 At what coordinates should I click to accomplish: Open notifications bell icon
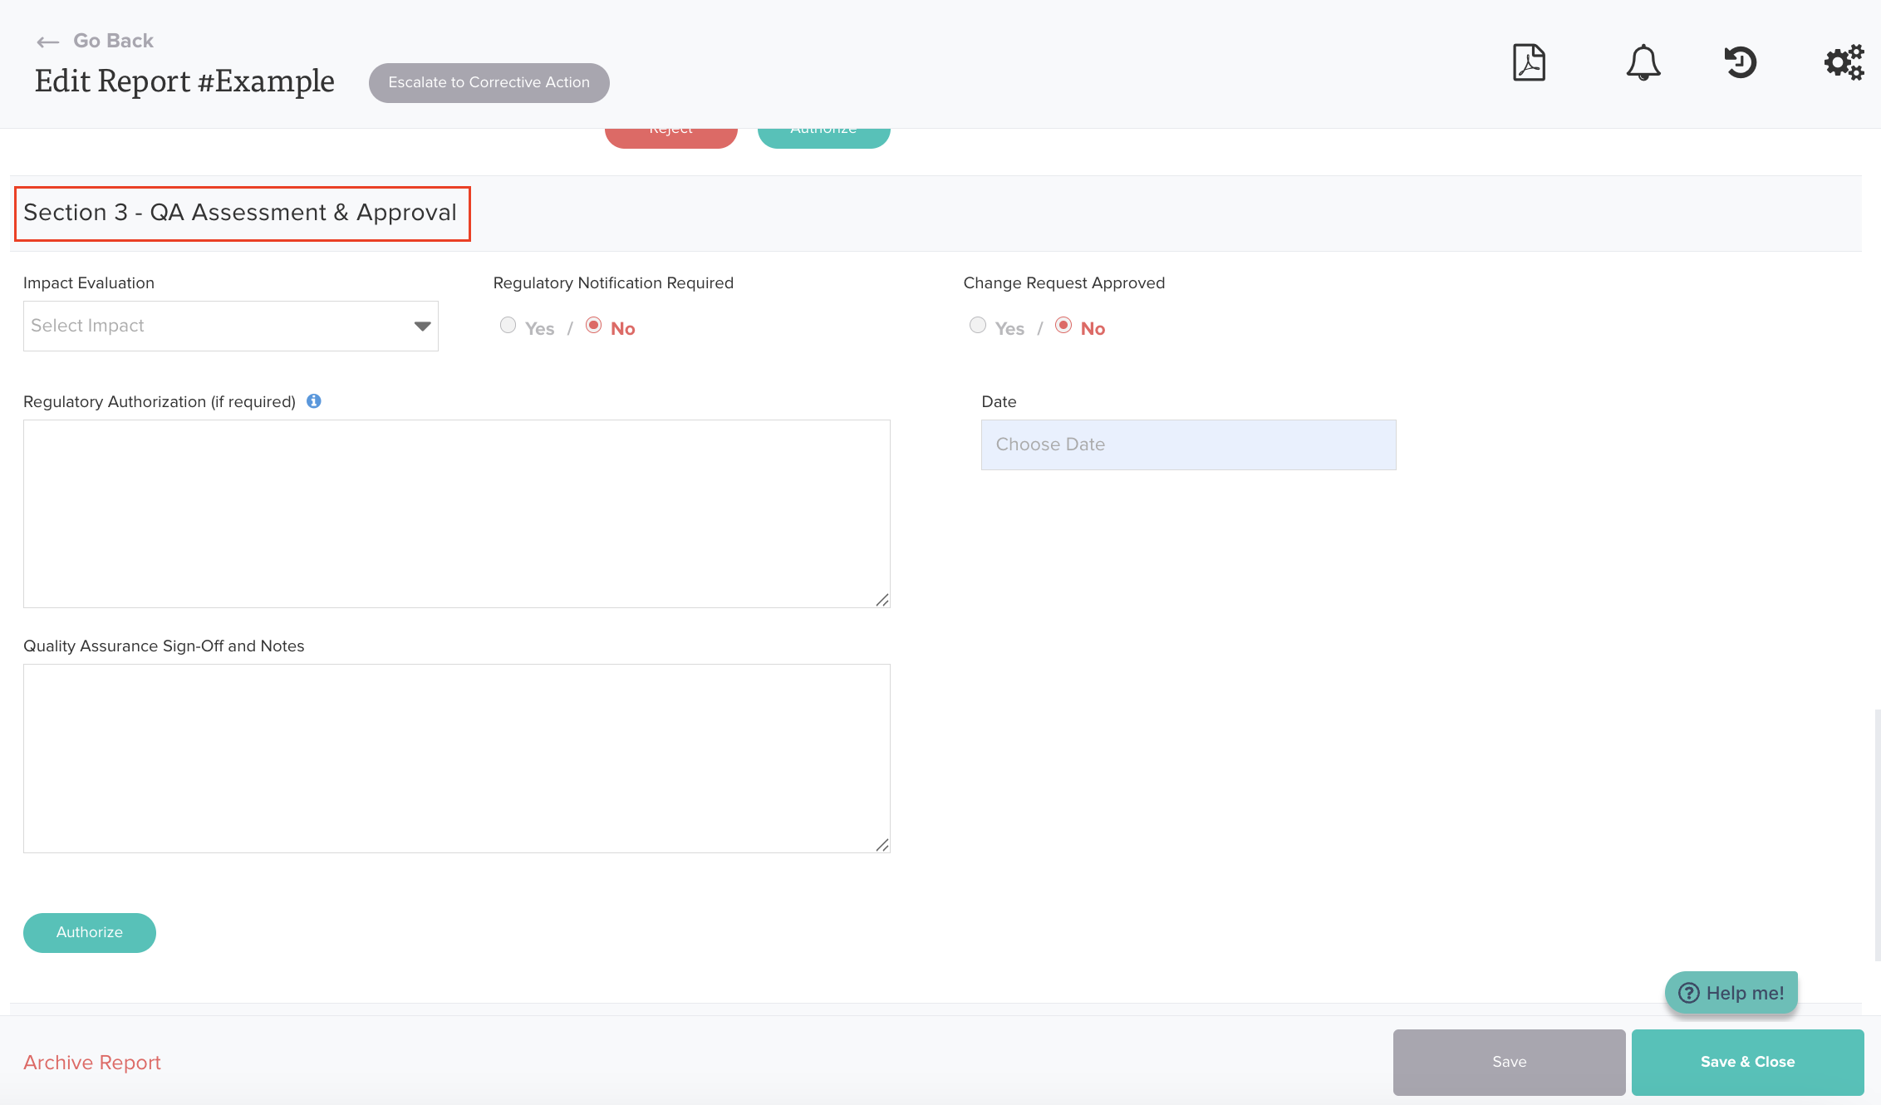coord(1643,62)
